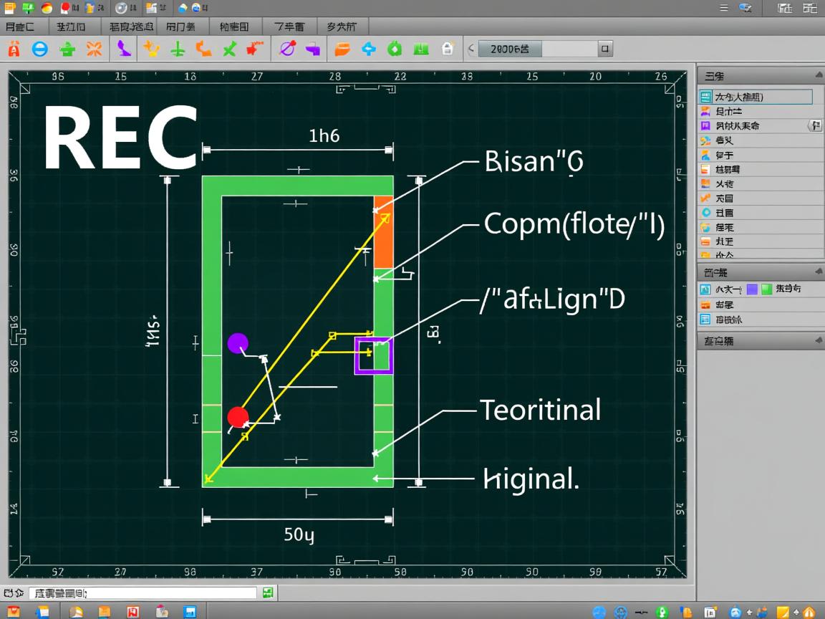Click the left arrow before the 2000 field
The width and height of the screenshot is (825, 619).
[471, 49]
